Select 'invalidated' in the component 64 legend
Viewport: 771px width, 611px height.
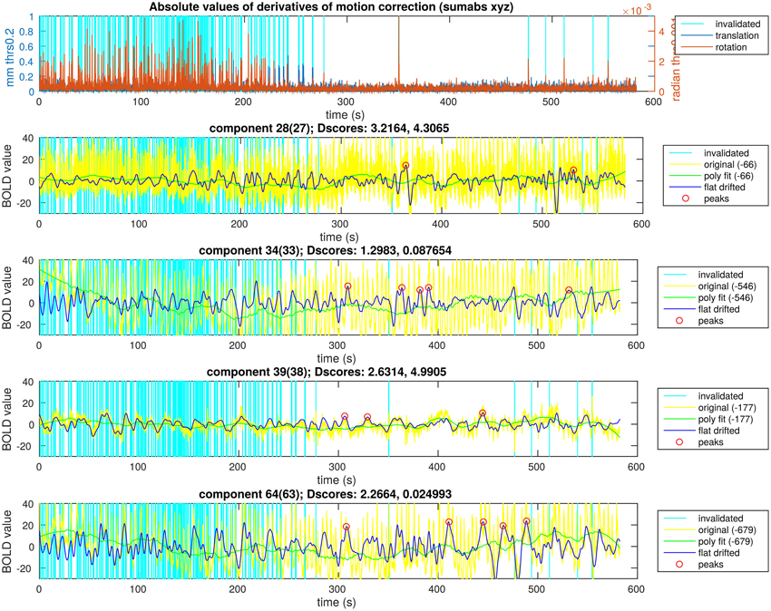[x=721, y=519]
